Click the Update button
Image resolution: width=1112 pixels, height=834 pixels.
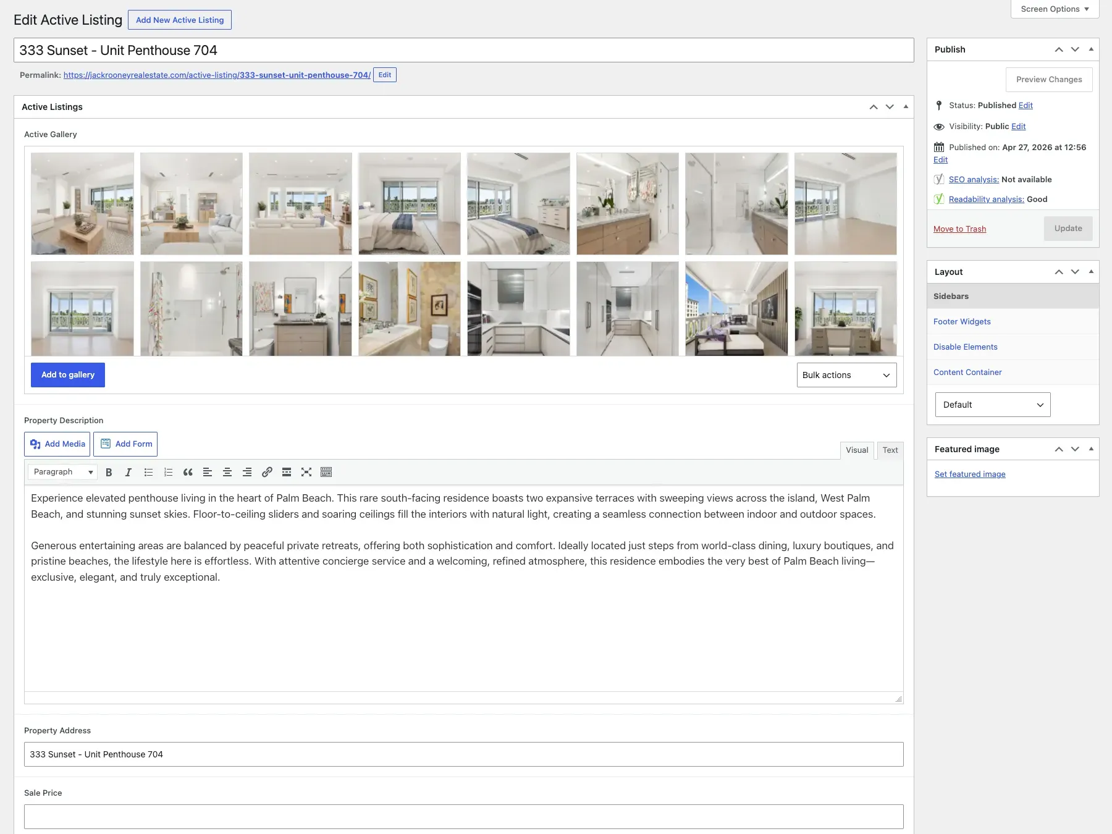[x=1068, y=229]
